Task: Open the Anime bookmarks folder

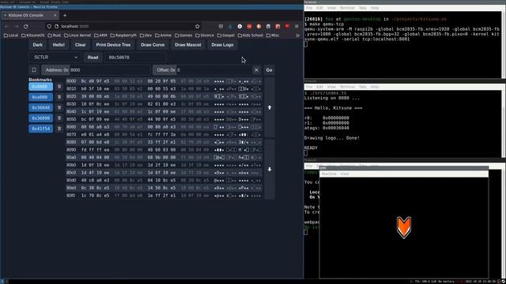Action: [164, 35]
